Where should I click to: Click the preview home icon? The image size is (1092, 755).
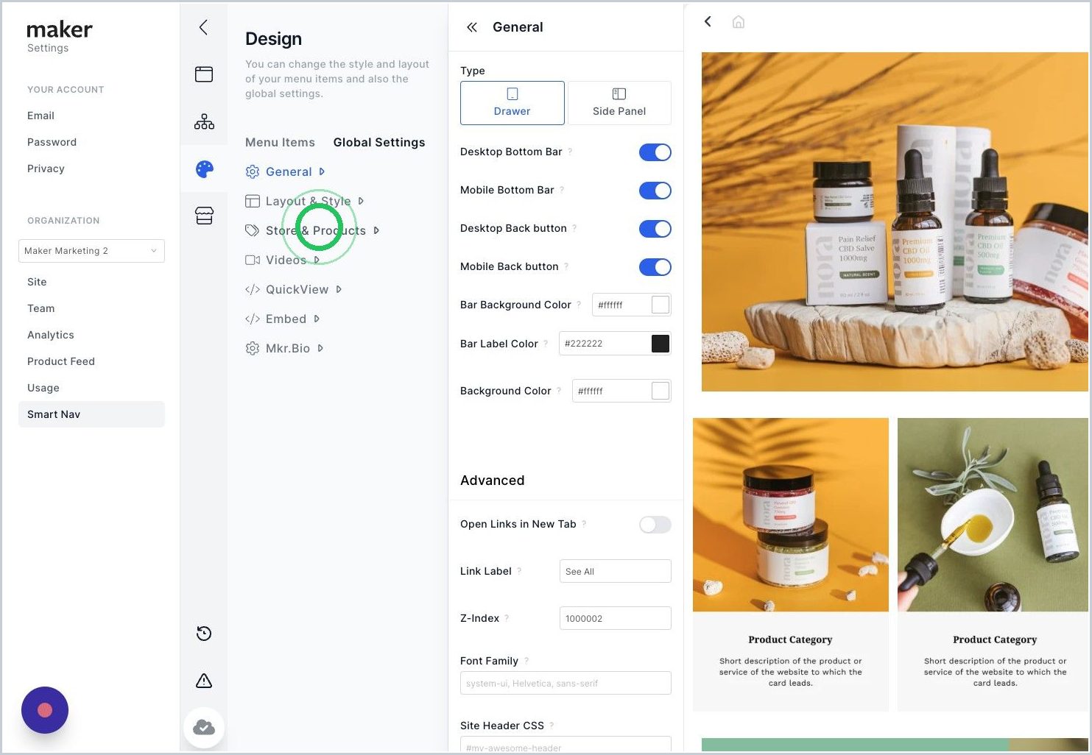pyautogui.click(x=739, y=22)
